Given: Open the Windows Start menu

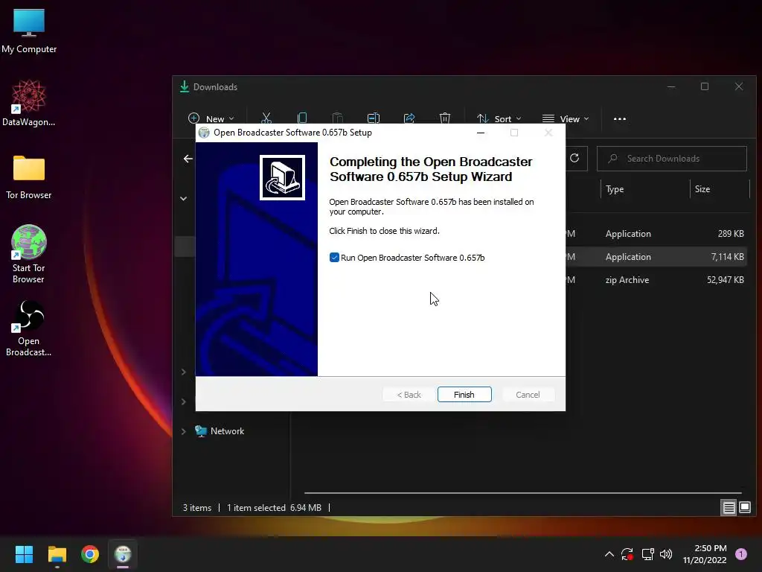Looking at the screenshot, I should tap(25, 554).
